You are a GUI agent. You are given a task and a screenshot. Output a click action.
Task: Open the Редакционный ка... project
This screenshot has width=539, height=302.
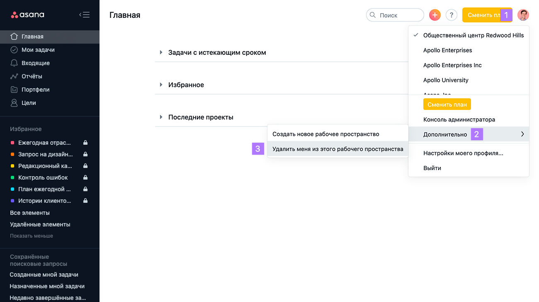click(x=44, y=166)
